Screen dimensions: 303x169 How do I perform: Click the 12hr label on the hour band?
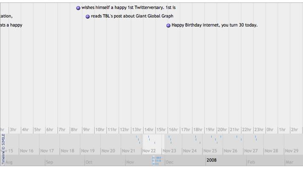pos(124,130)
